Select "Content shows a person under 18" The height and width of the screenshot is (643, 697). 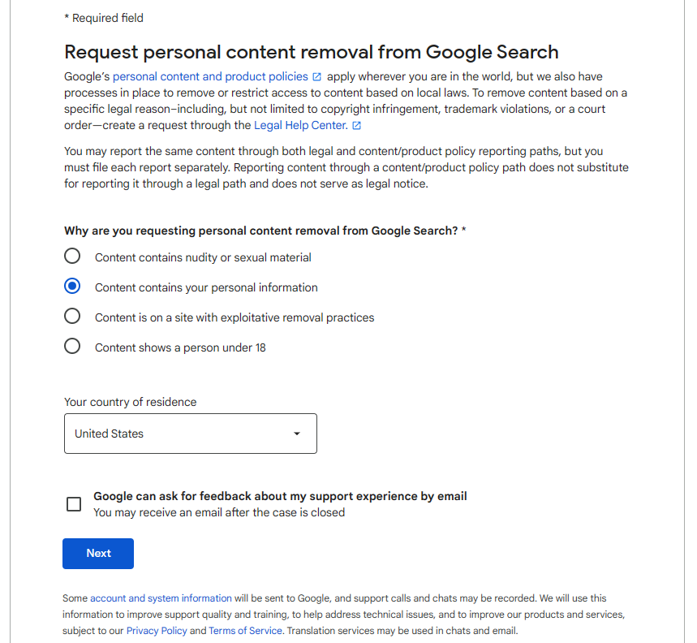72,347
